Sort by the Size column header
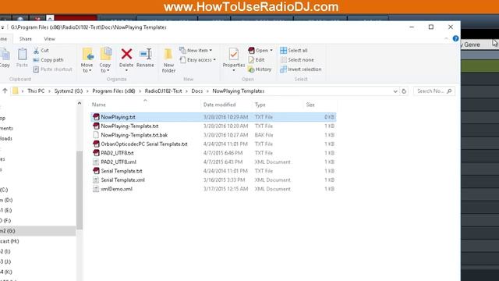Screen dimensions: 499x281 click(x=310, y=105)
